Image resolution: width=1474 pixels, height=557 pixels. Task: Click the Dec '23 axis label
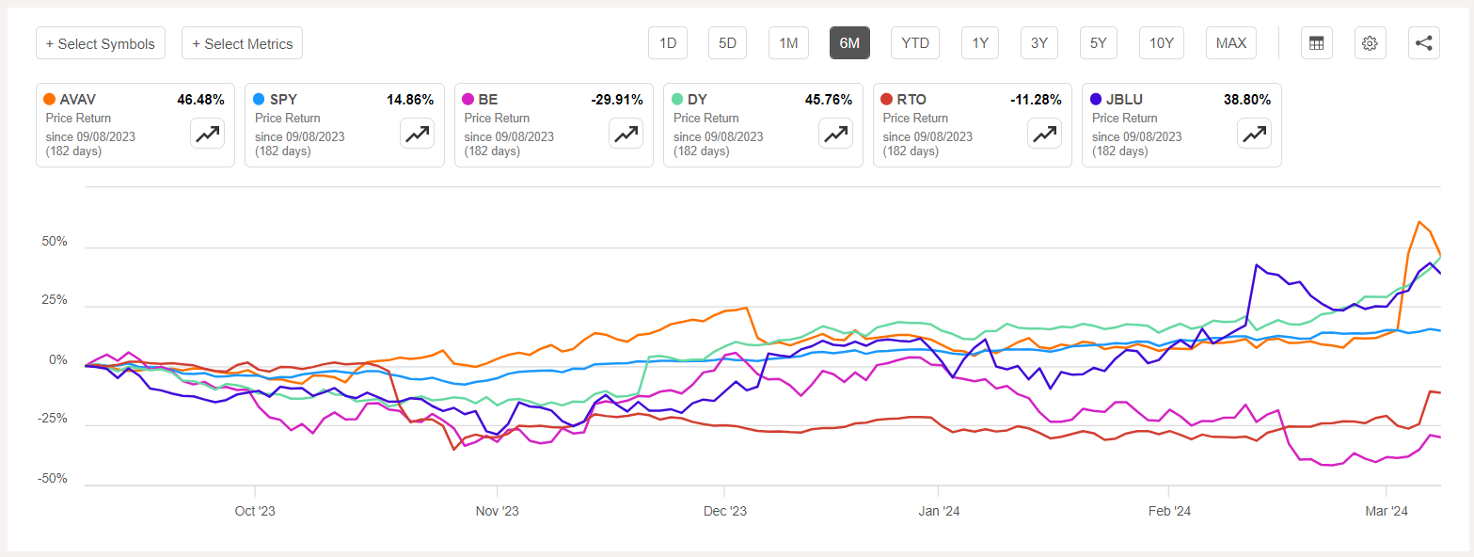[x=725, y=511]
